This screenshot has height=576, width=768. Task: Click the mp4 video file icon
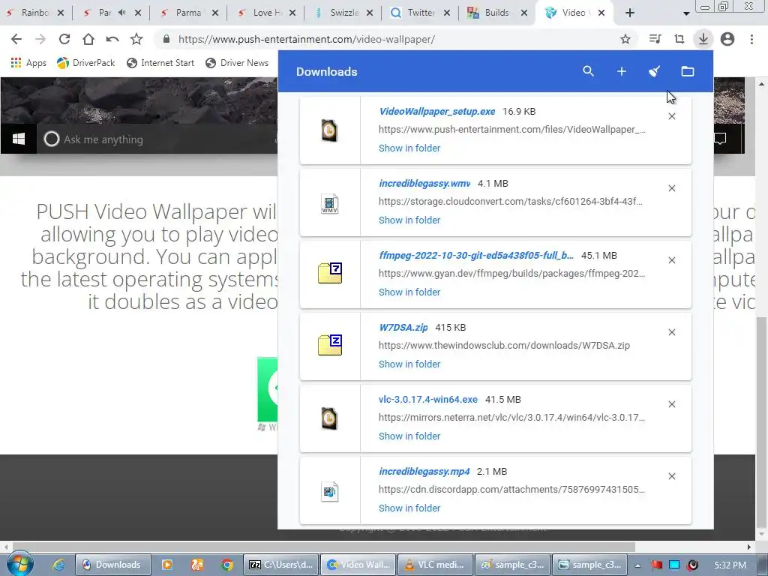pyautogui.click(x=330, y=492)
